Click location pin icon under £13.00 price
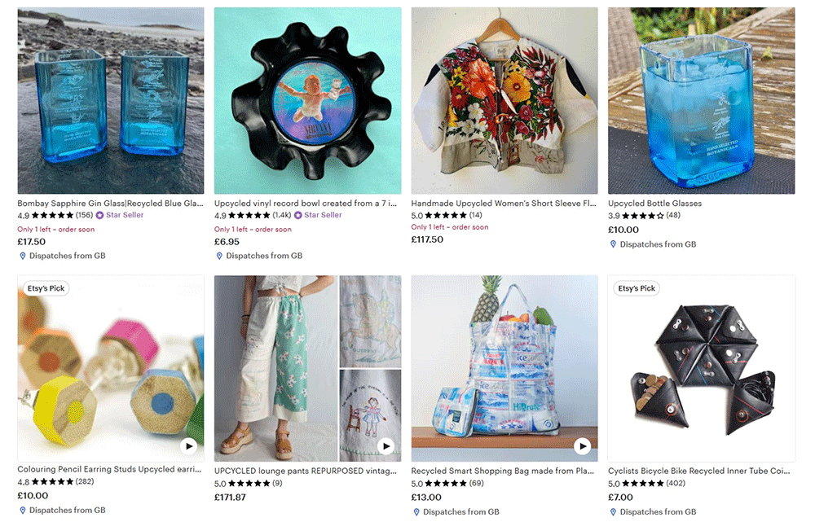Image resolution: width=815 pixels, height=522 pixels. [x=416, y=511]
